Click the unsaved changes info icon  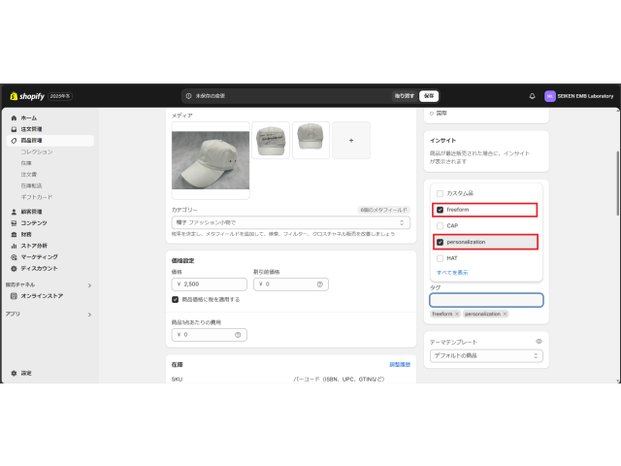tap(188, 96)
